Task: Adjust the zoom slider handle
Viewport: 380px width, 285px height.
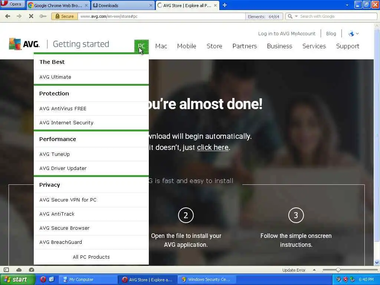Action: (x=338, y=270)
